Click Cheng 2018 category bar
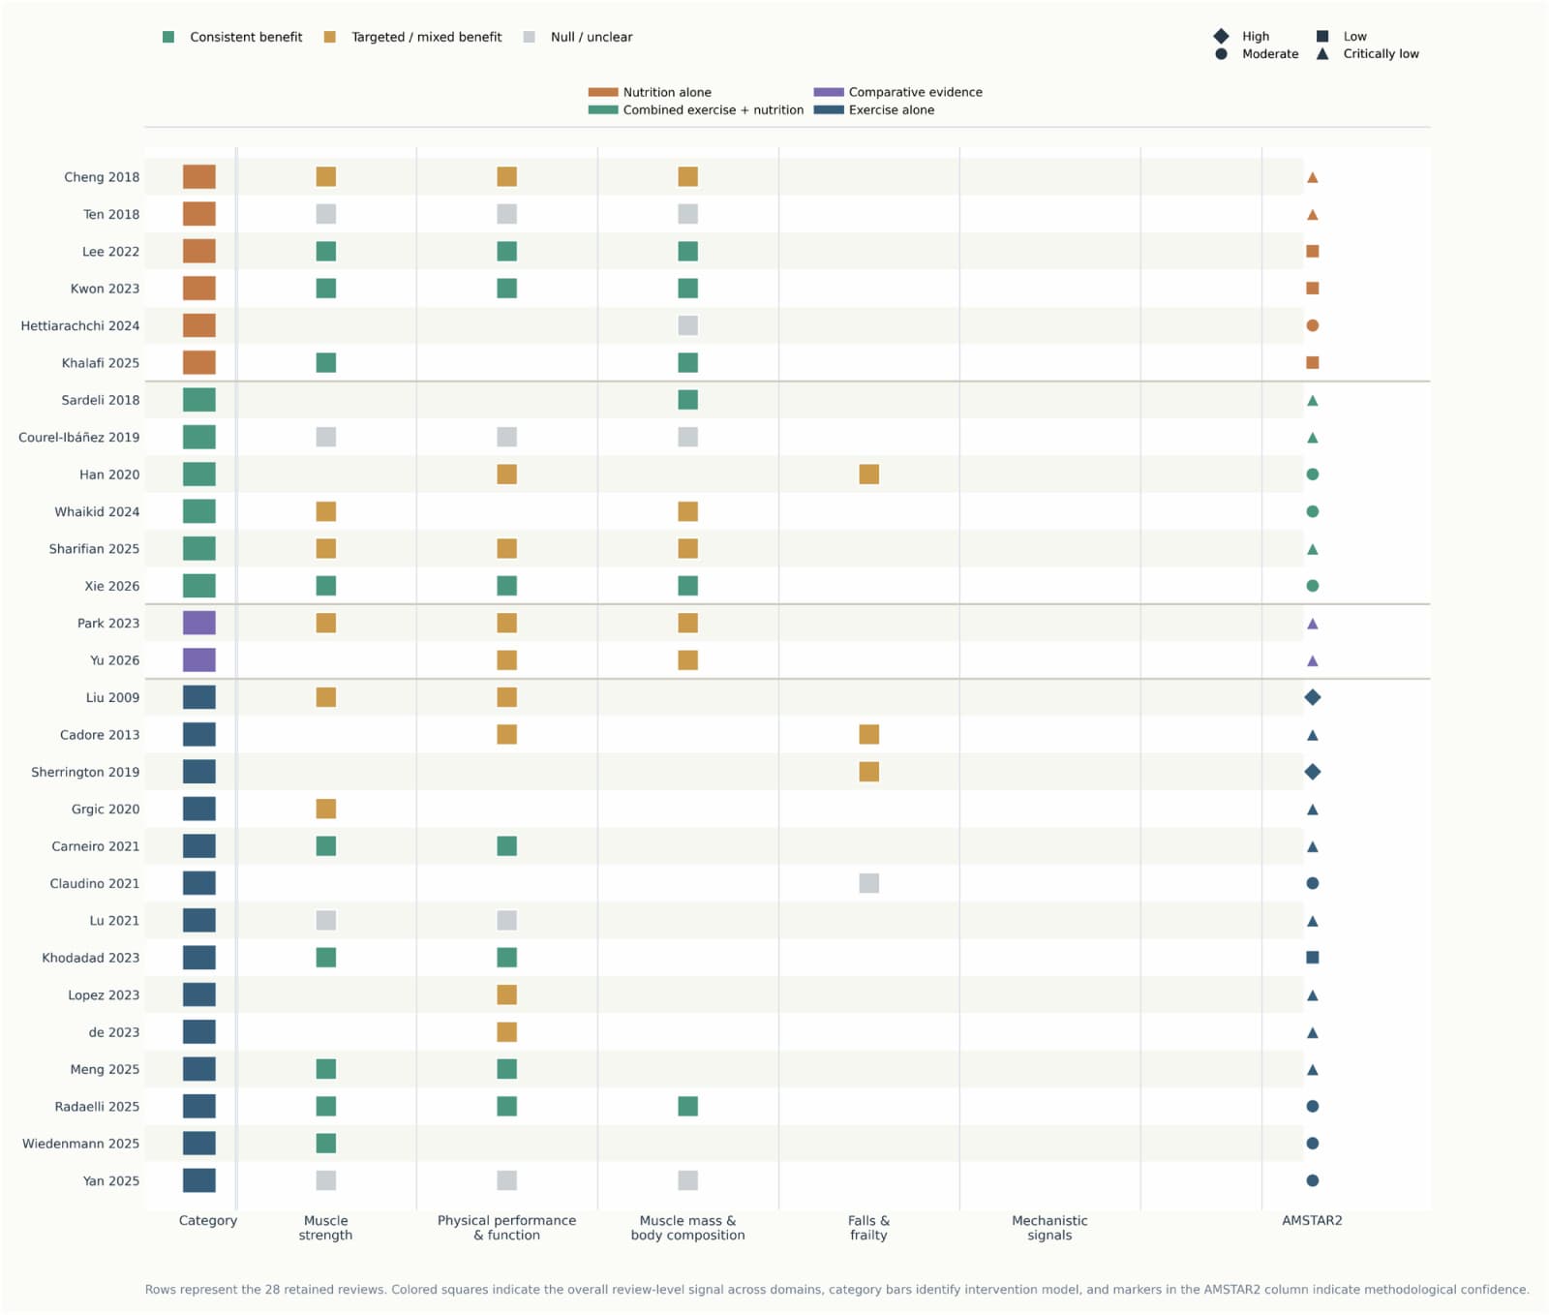The height and width of the screenshot is (1315, 1549). pyautogui.click(x=199, y=176)
